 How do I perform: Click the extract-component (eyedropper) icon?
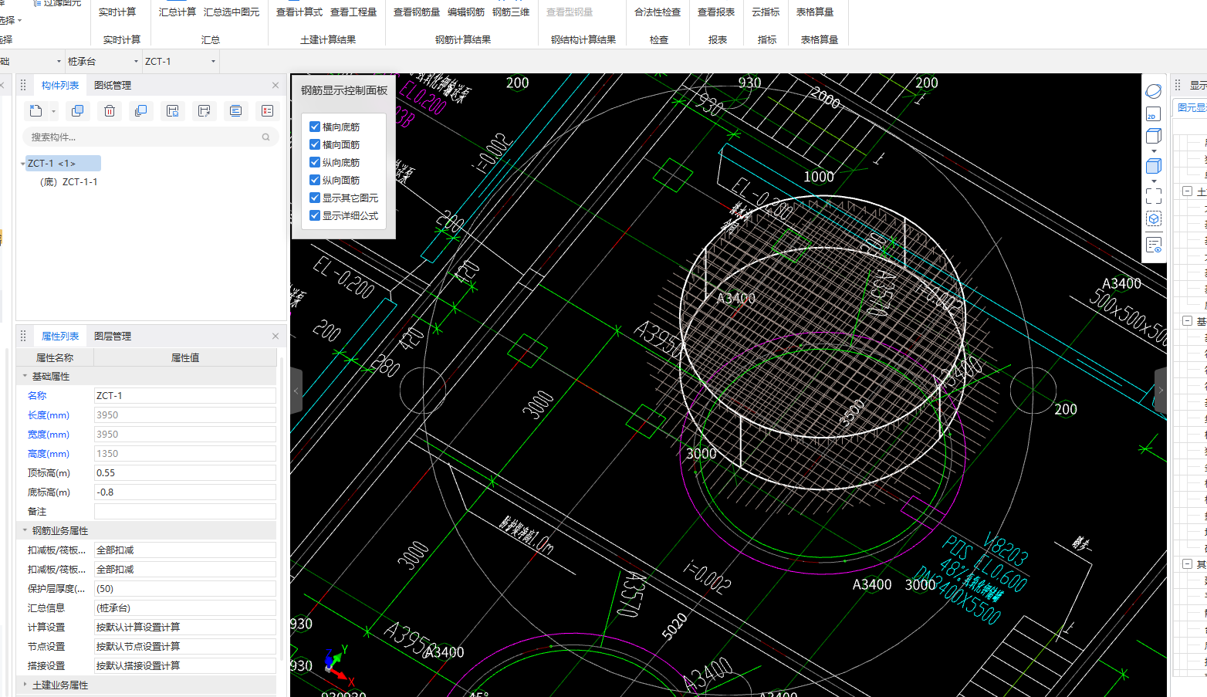205,111
